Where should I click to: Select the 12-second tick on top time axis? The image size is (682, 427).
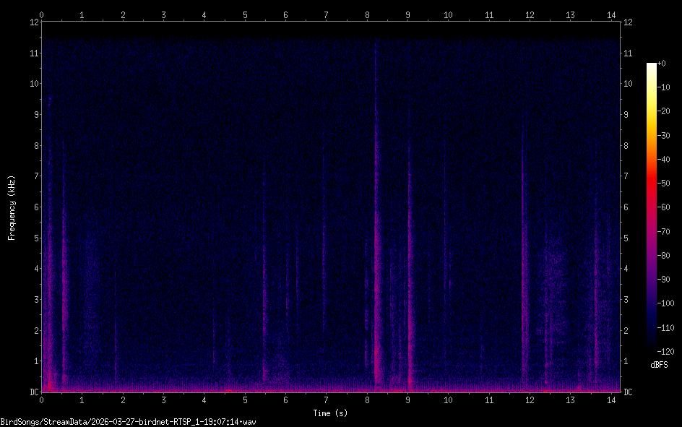(x=530, y=14)
